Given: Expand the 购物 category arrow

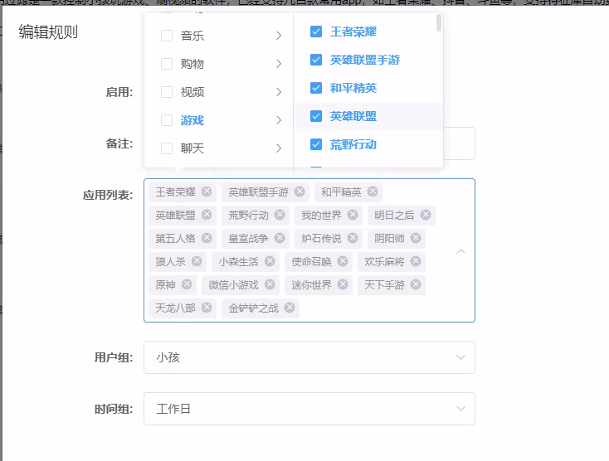Looking at the screenshot, I should [x=279, y=64].
